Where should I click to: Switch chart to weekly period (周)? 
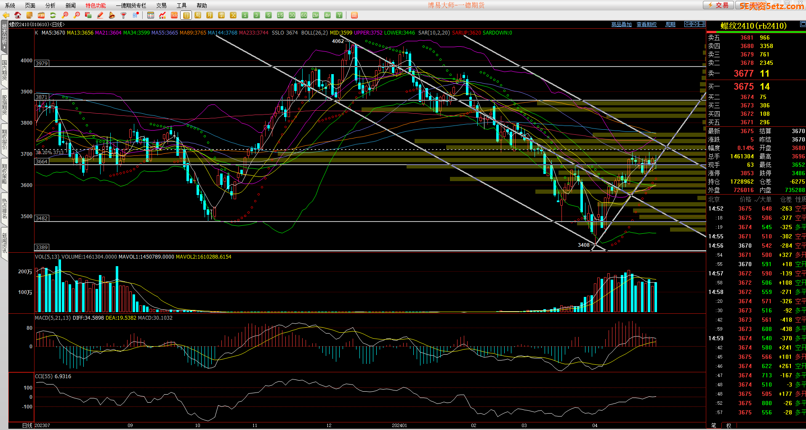tap(198, 16)
